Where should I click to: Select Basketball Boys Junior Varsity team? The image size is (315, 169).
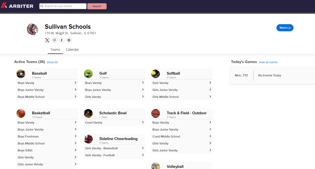point(47,129)
